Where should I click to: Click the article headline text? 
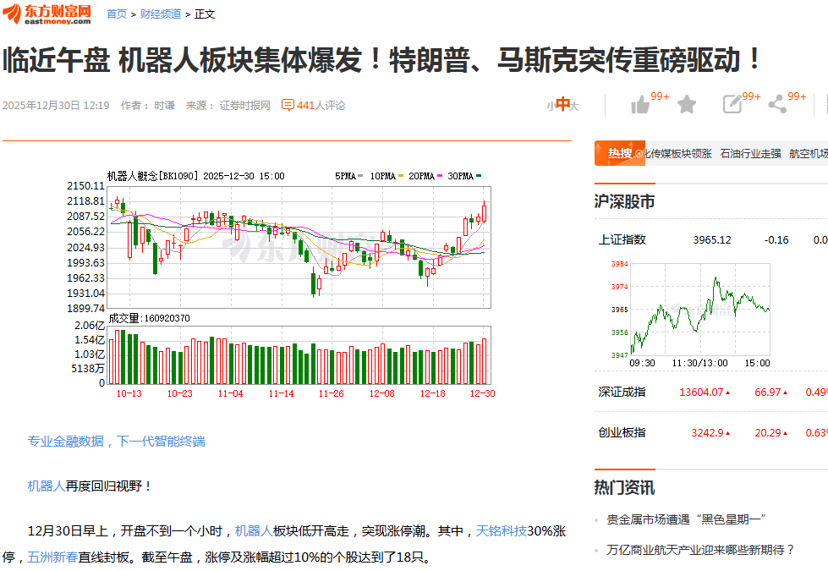382,60
